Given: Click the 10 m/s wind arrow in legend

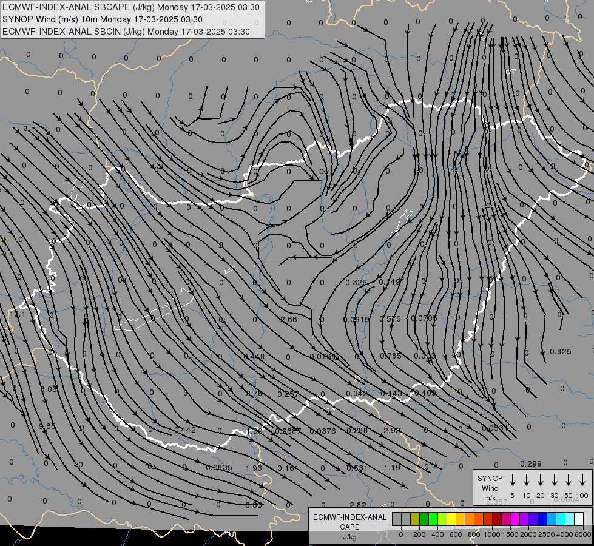Looking at the screenshot, I should 527,480.
